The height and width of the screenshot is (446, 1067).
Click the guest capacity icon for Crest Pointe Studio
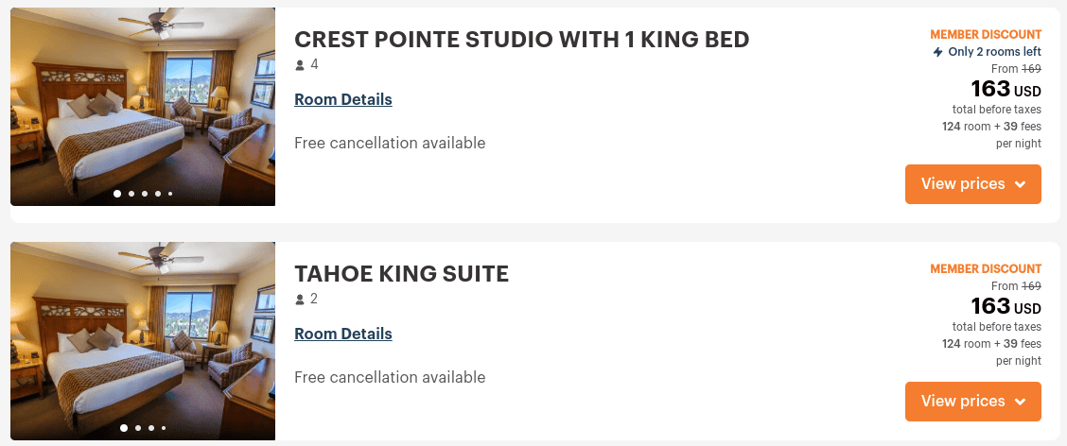(301, 65)
